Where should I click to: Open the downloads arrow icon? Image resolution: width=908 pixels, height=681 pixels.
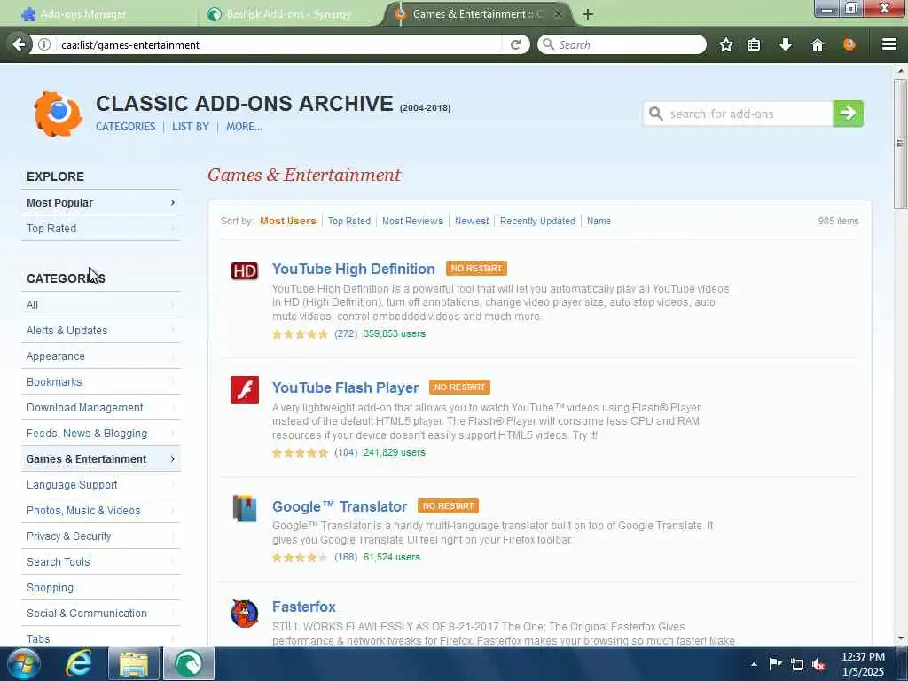tap(786, 44)
